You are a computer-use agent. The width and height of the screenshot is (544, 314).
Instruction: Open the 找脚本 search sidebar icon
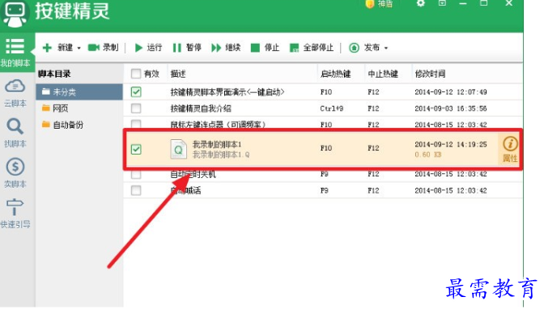15,133
